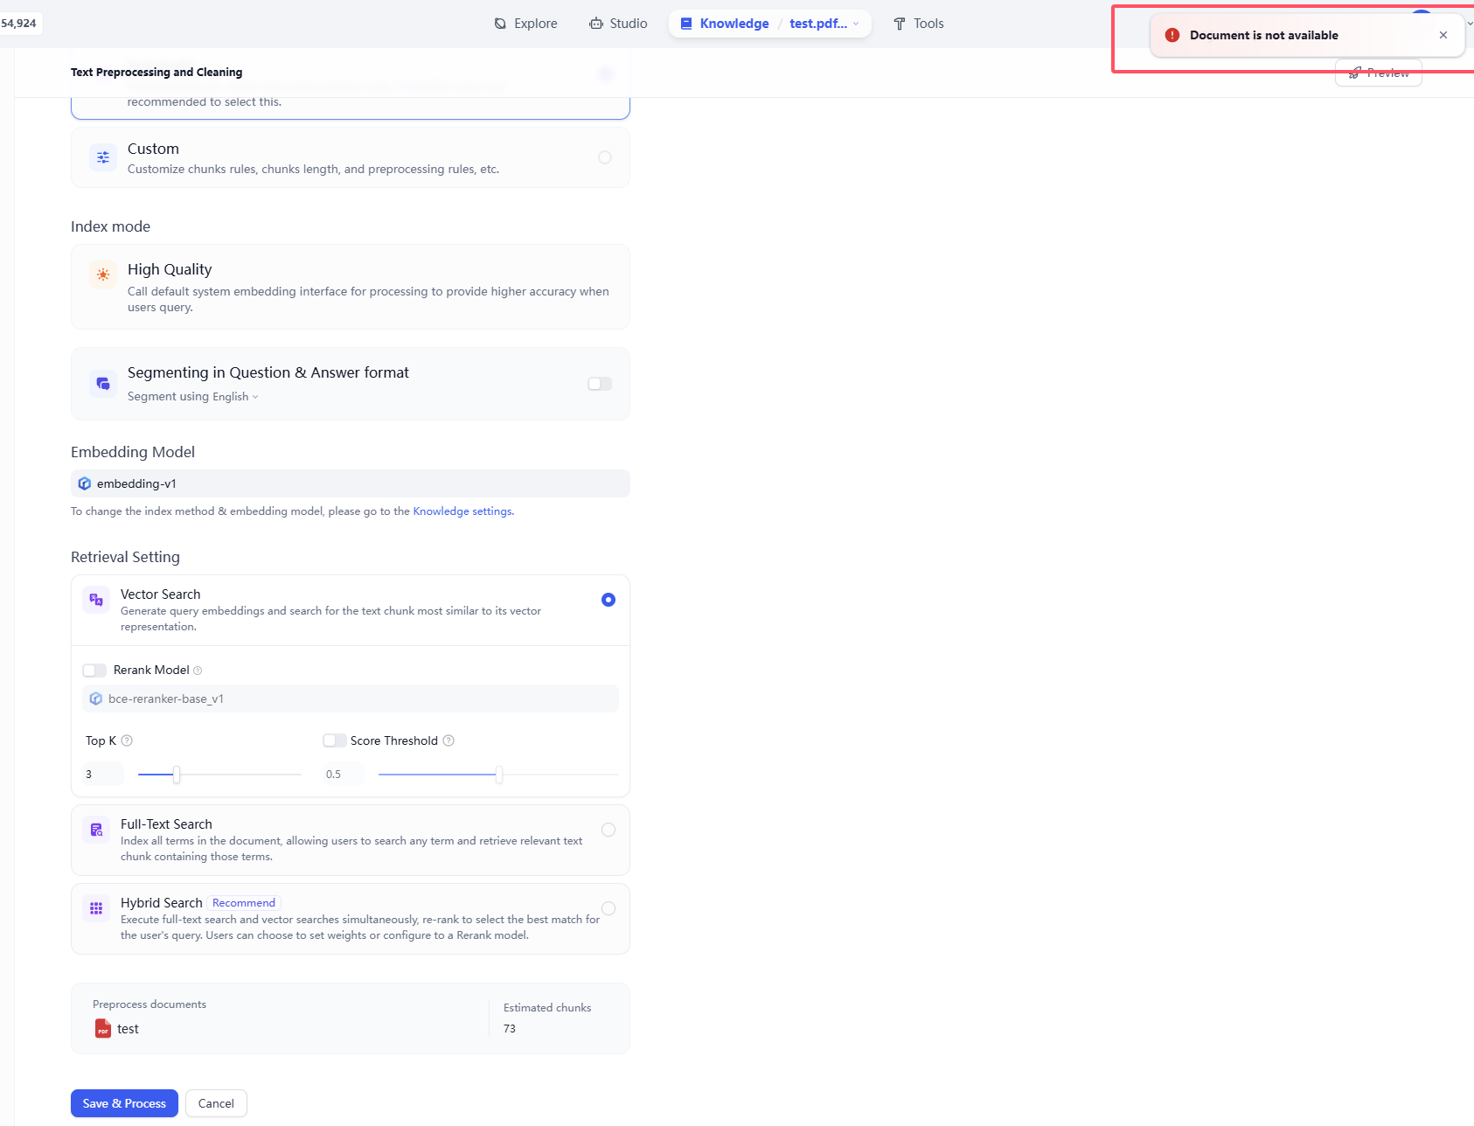Screen dimensions: 1474x1126
Task: Click the Question & Answer segmenting icon
Action: 103,384
